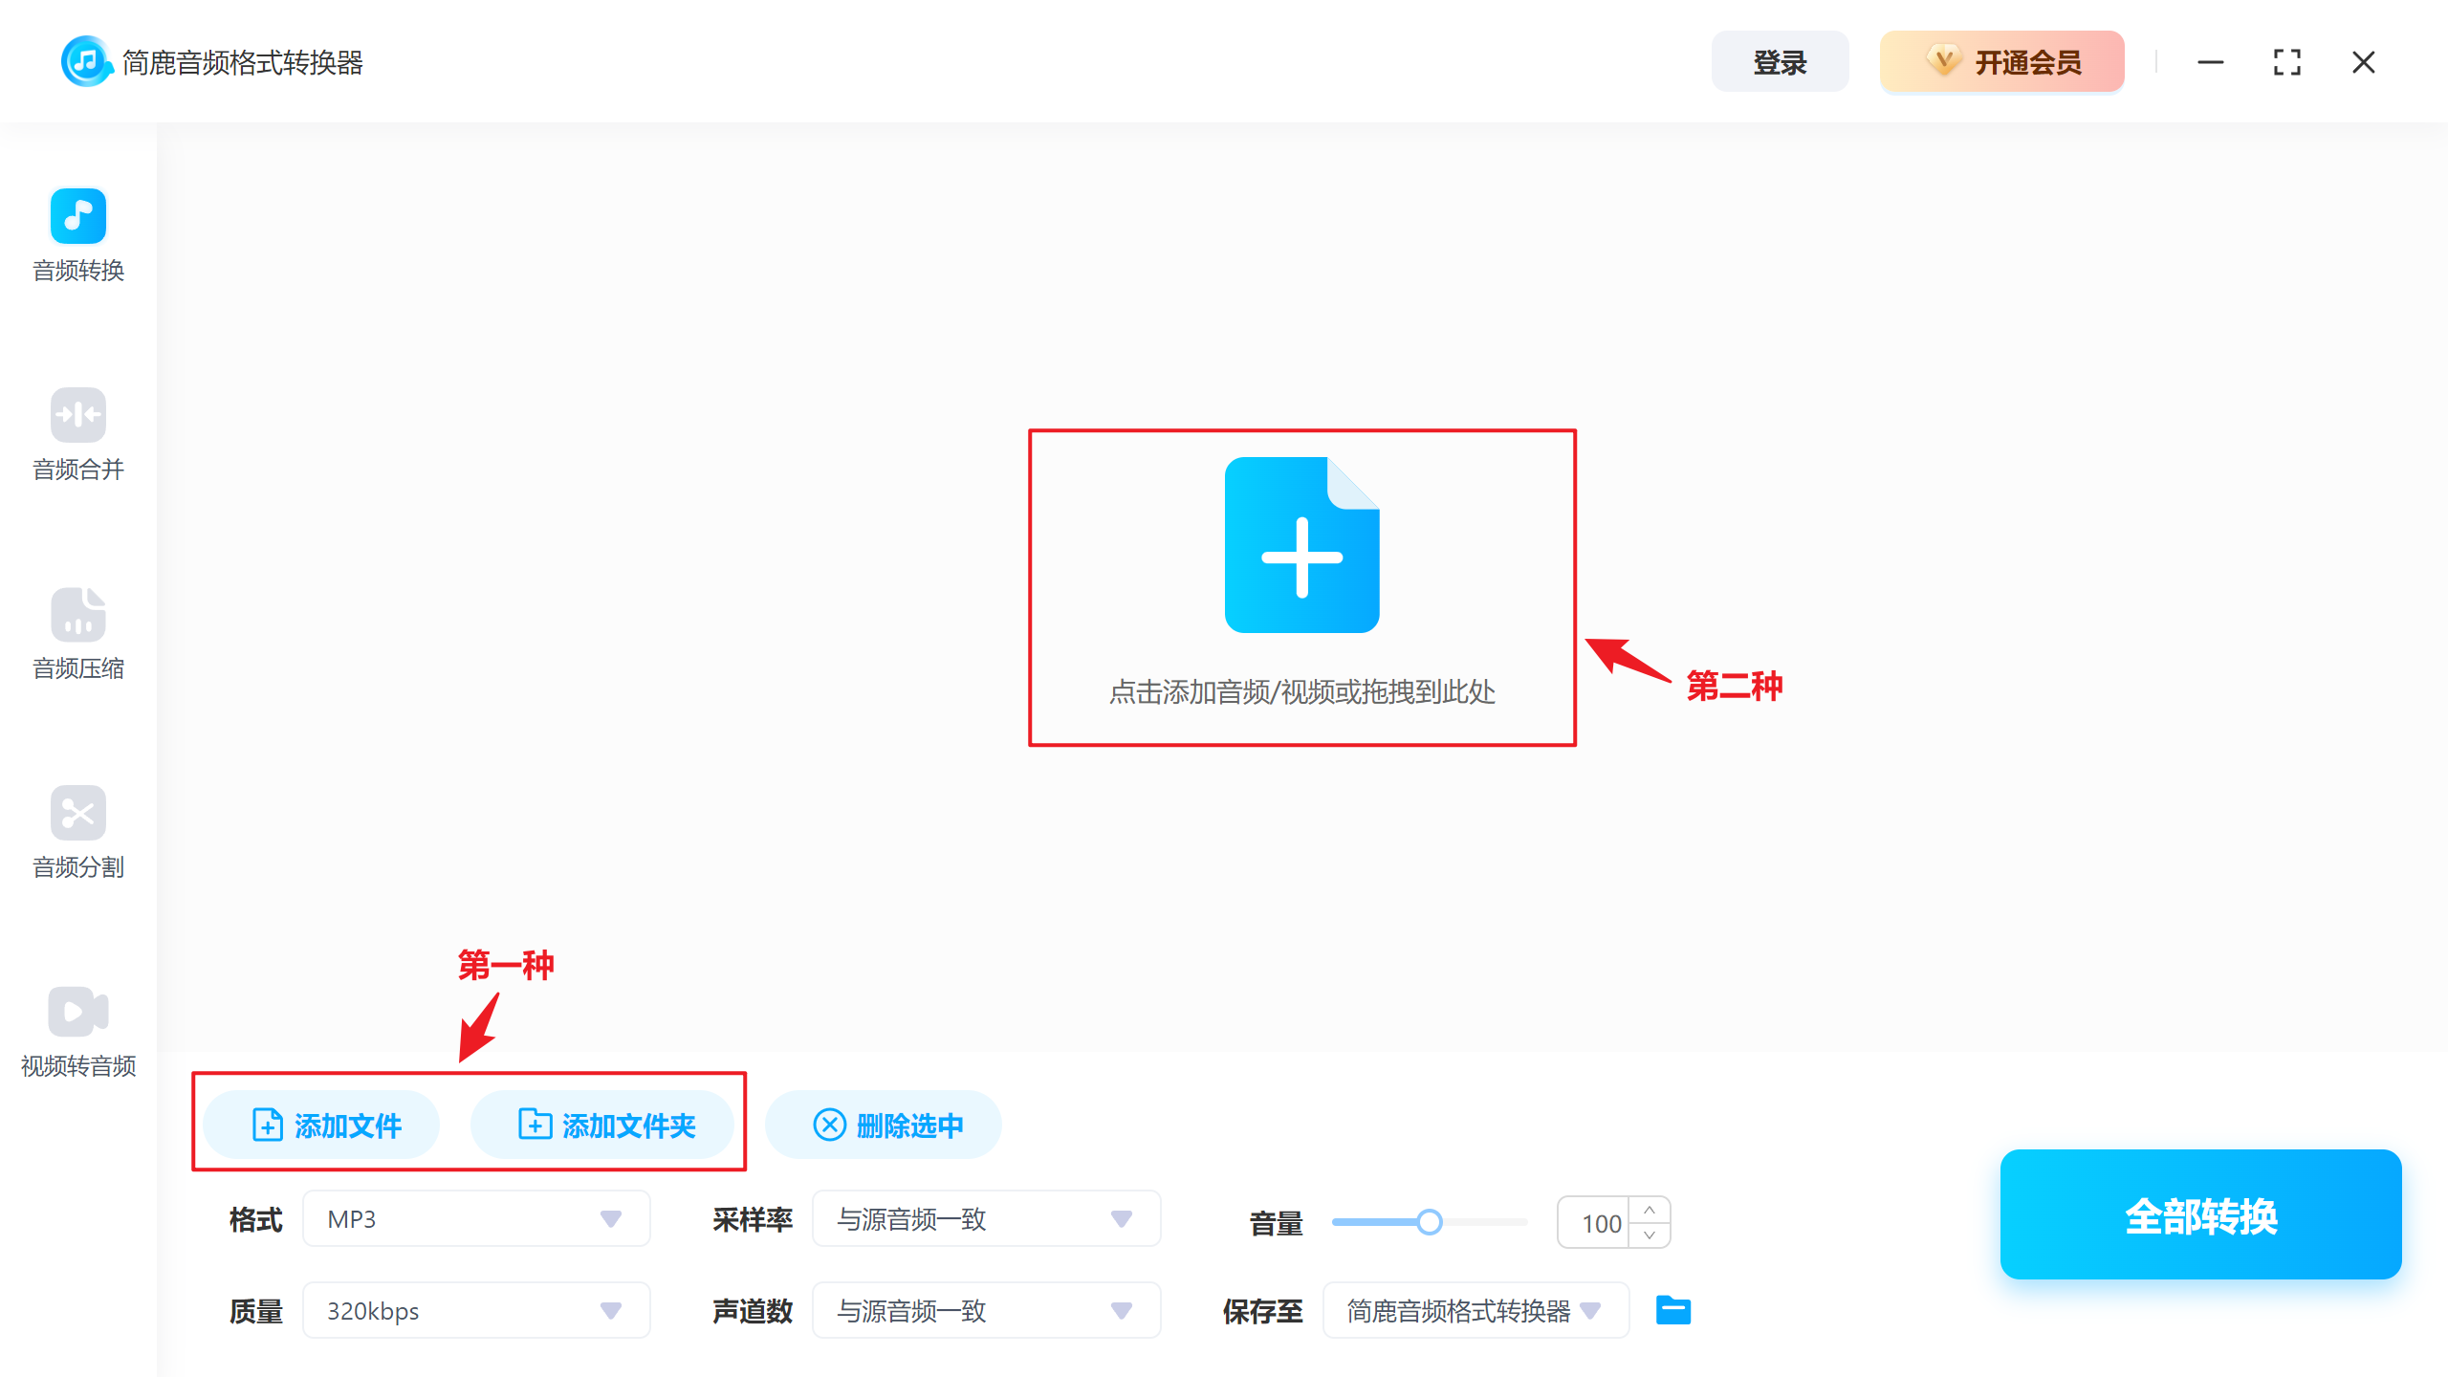Open 开通会员 membership upgrade
This screenshot has height=1377, width=2448.
point(2001,60)
